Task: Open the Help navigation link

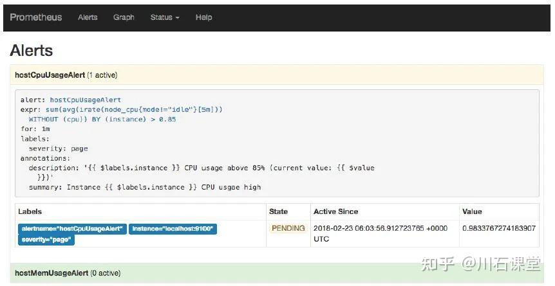Action: 203,17
